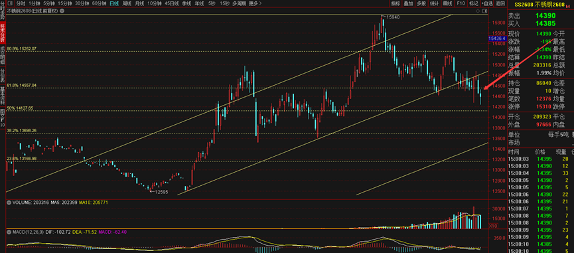Viewport: 574px width, 253px height.
Task: Toggle 多股 multi-stock view
Action: pyautogui.click(x=421, y=4)
